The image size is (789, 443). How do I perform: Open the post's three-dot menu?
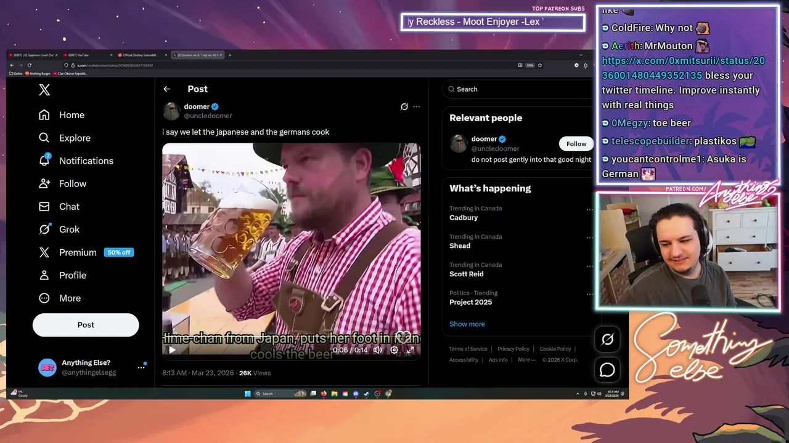pos(417,106)
